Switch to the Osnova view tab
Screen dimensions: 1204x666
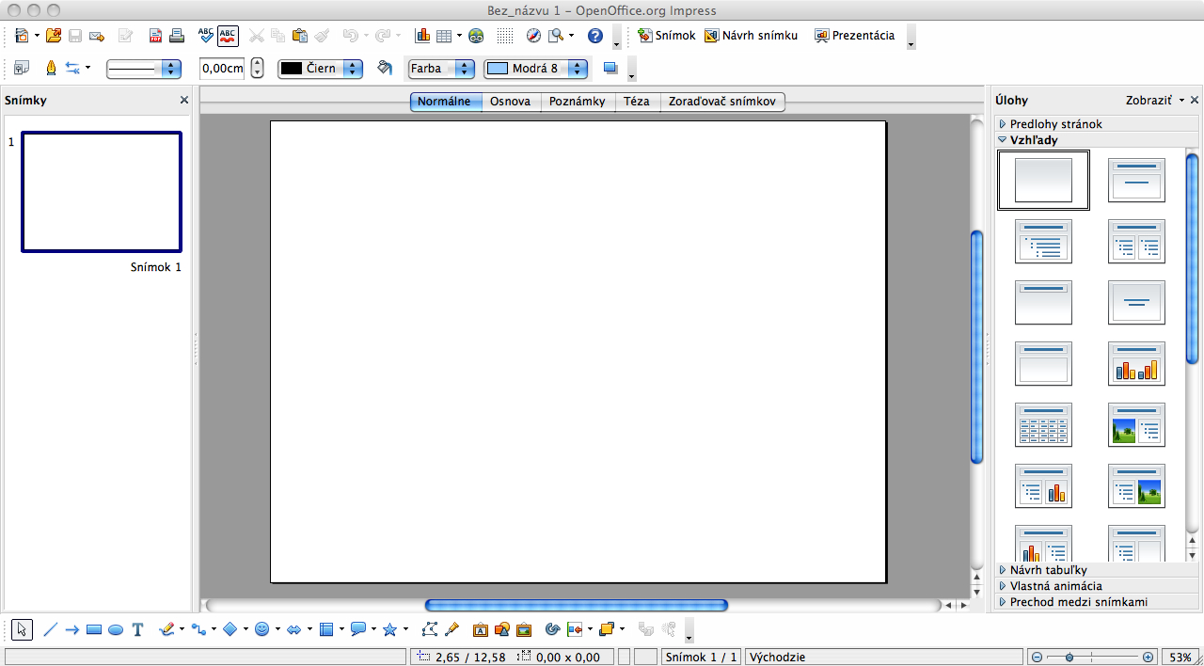[x=510, y=102]
